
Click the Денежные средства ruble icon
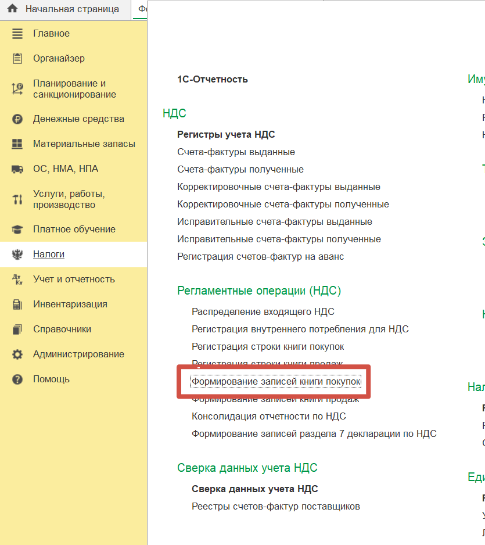[17, 119]
